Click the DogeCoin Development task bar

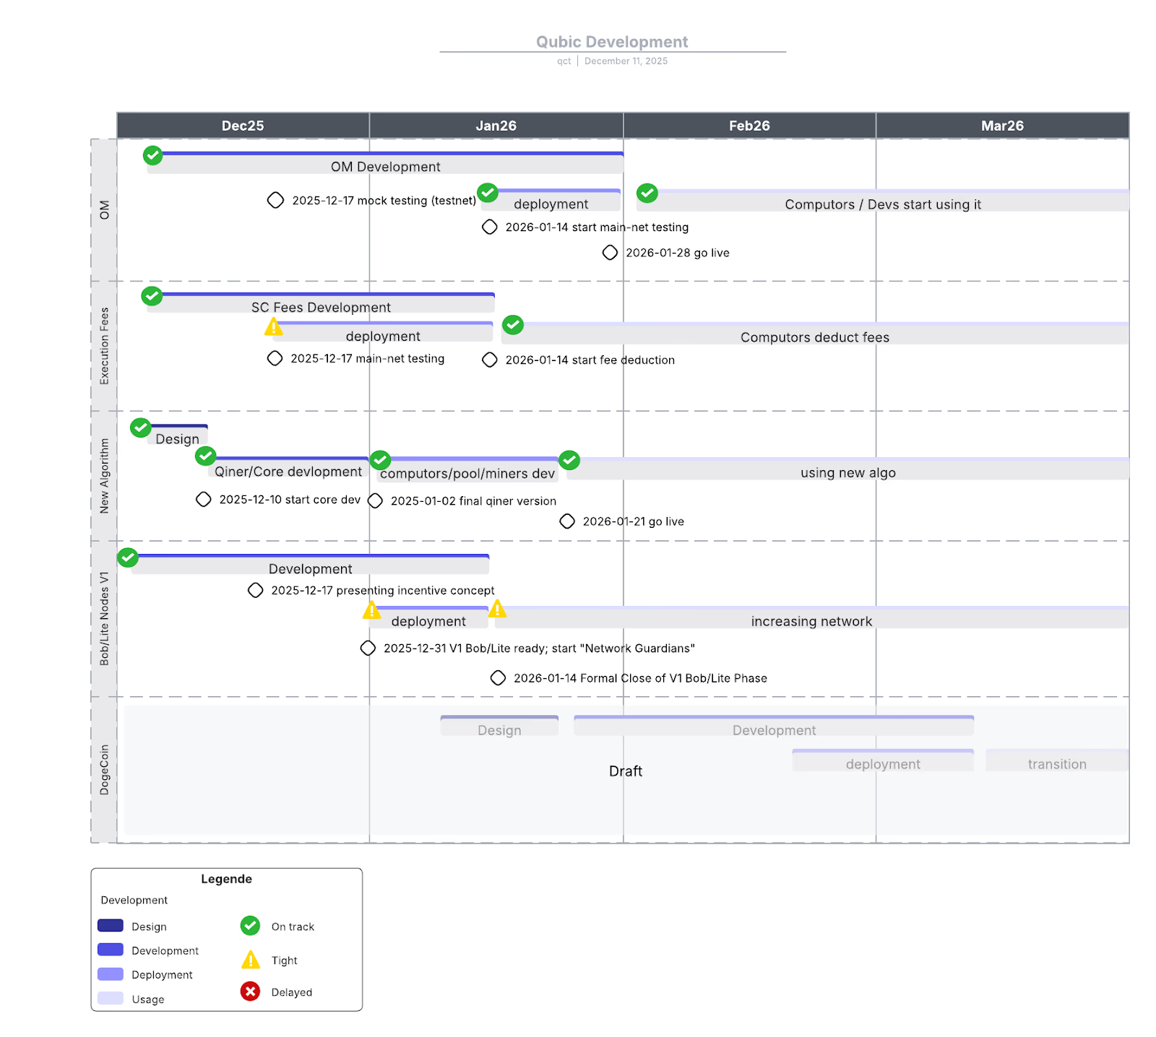click(773, 726)
